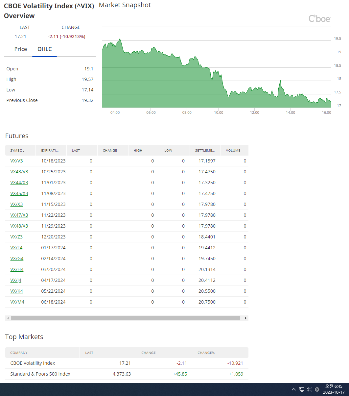Click the futures table horizontal scrollbar thumb
The width and height of the screenshot is (349, 396).
click(126, 318)
